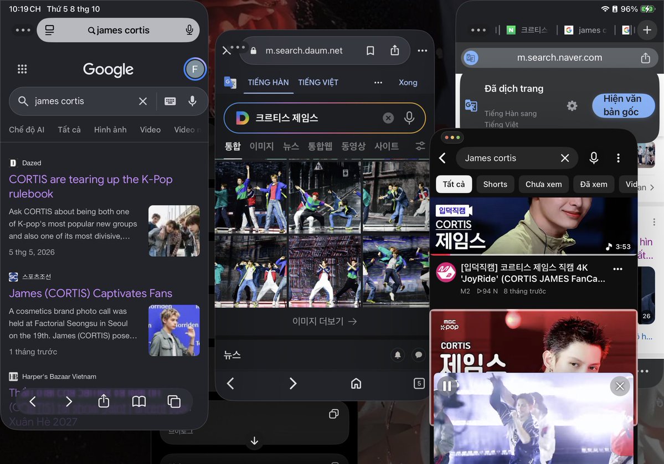664x464 pixels.
Task: Switch to 'Chế độ AI' tab on Google
Action: pyautogui.click(x=27, y=130)
